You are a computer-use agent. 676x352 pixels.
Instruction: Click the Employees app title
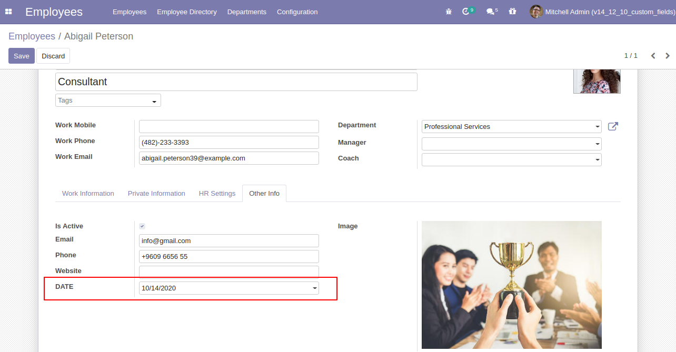click(54, 12)
